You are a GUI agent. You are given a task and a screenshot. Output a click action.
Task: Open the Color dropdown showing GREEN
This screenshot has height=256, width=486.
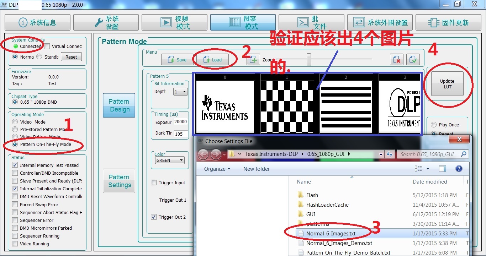tap(169, 160)
